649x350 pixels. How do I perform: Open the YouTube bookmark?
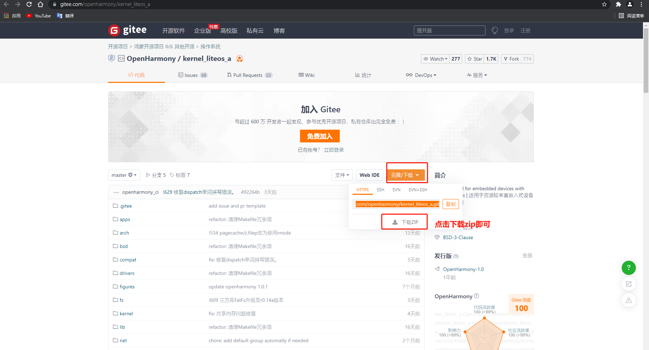click(39, 16)
